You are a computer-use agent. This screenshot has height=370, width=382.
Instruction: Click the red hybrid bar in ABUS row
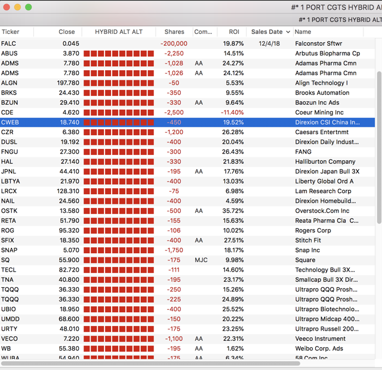coord(119,54)
